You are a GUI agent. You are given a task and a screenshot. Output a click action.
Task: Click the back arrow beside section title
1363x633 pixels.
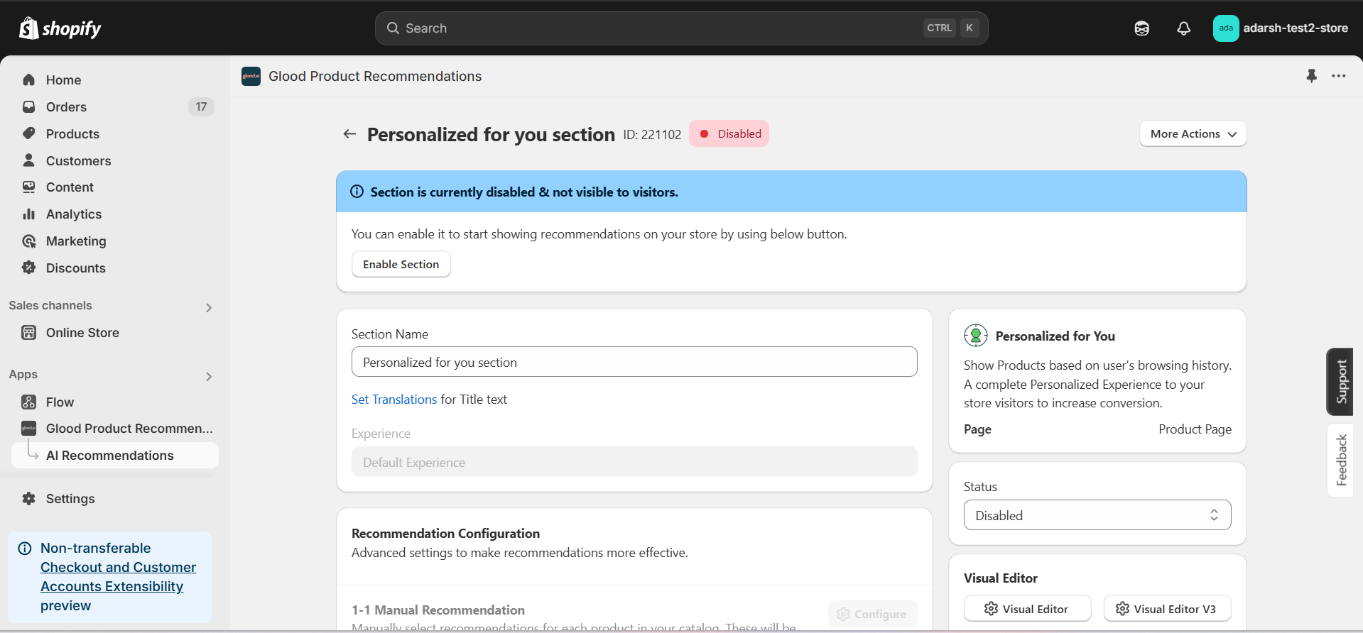coord(349,134)
